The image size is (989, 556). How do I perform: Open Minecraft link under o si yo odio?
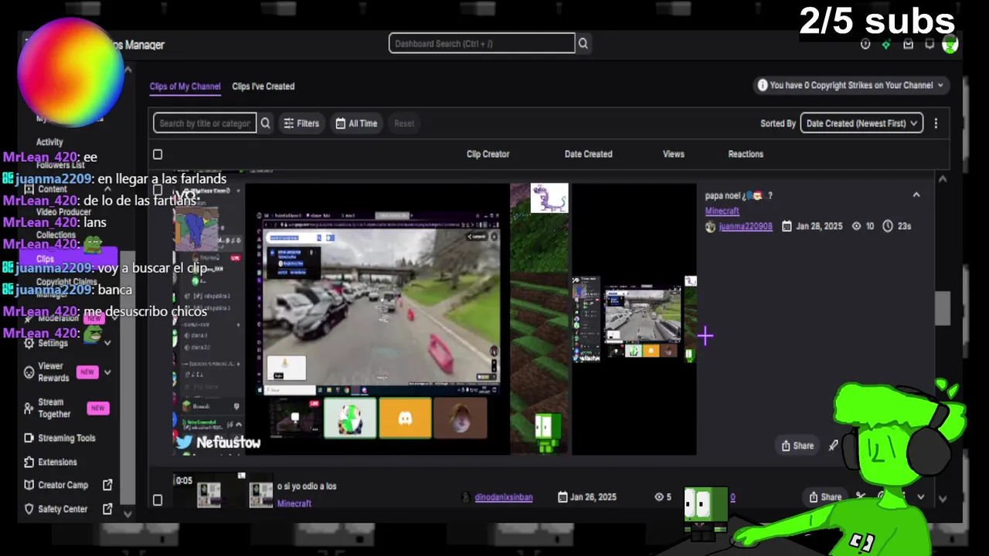(294, 503)
